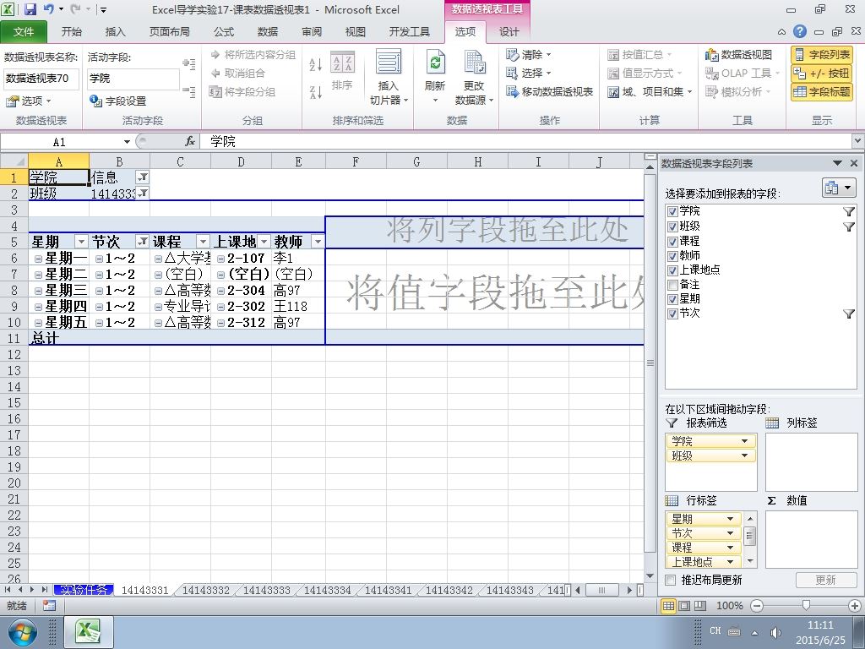Open the 课程 column header filter dropdown
Viewport: 865px width, 649px height.
point(204,242)
